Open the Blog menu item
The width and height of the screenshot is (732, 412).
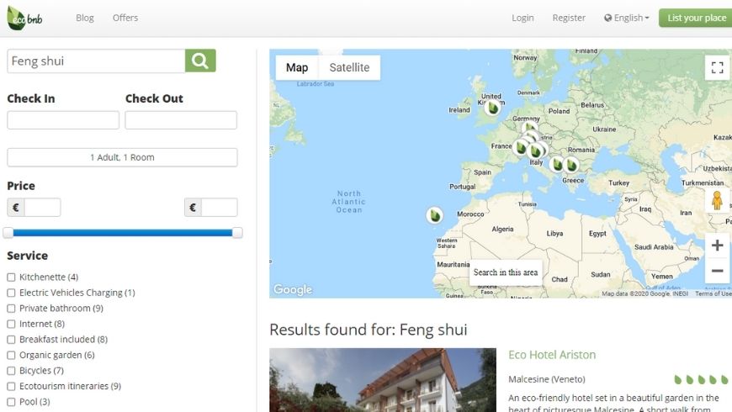tap(85, 18)
